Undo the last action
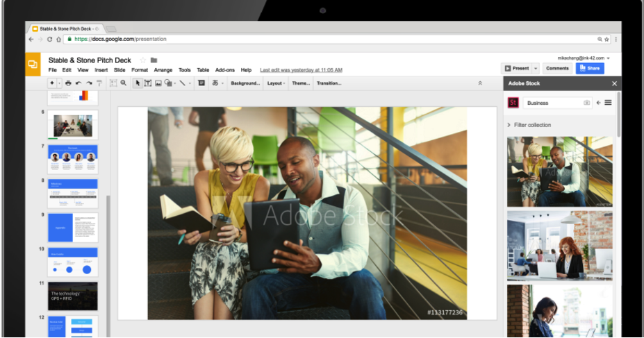 (79, 83)
